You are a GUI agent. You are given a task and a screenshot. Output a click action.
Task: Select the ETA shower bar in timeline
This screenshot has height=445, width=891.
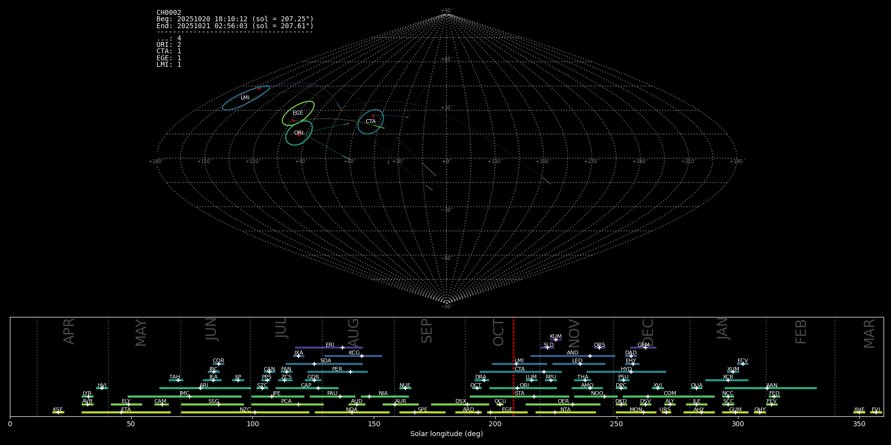[x=126, y=412]
